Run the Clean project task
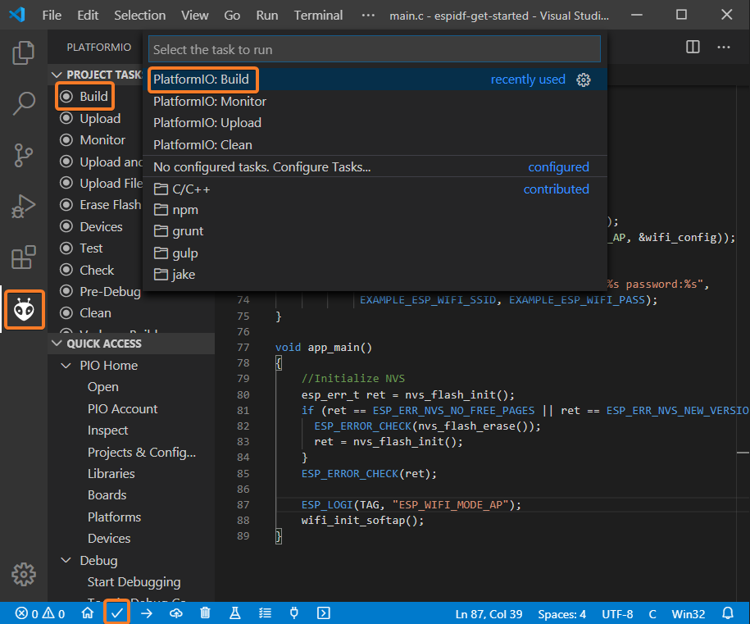750x624 pixels. (95, 313)
